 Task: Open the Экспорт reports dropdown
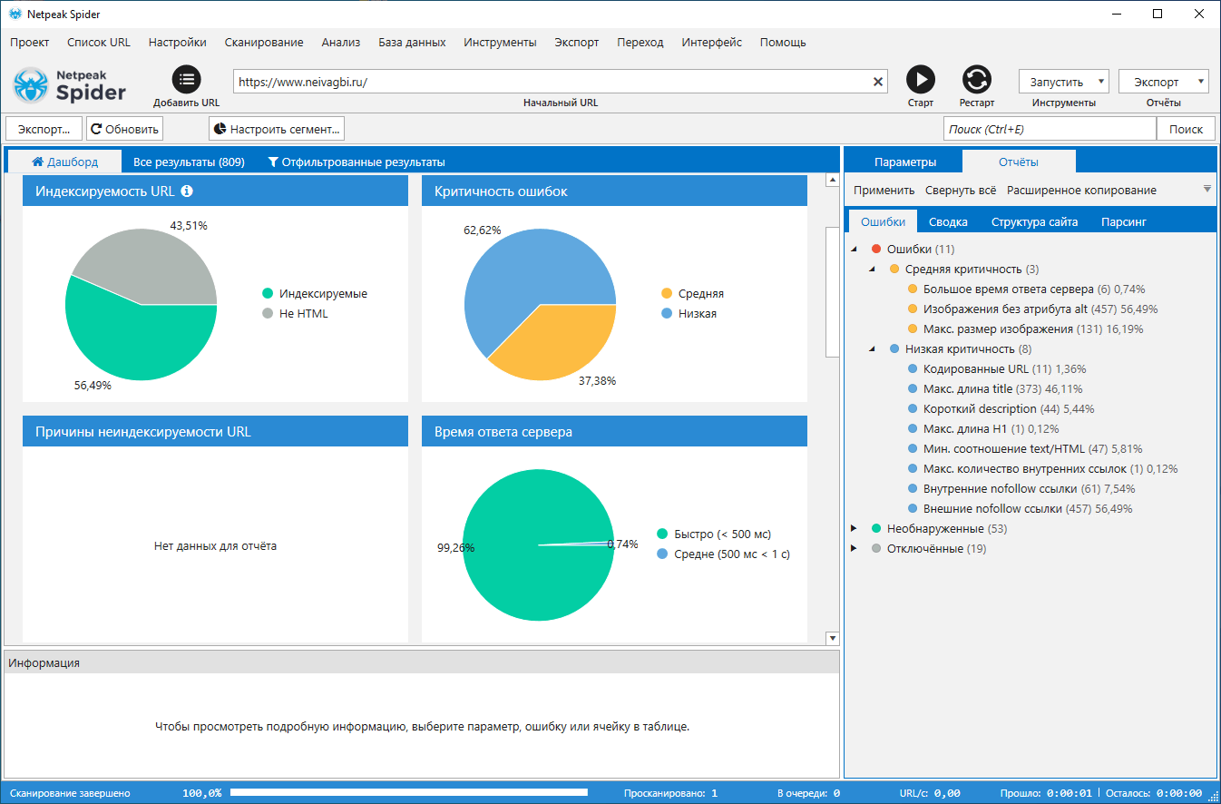1164,82
